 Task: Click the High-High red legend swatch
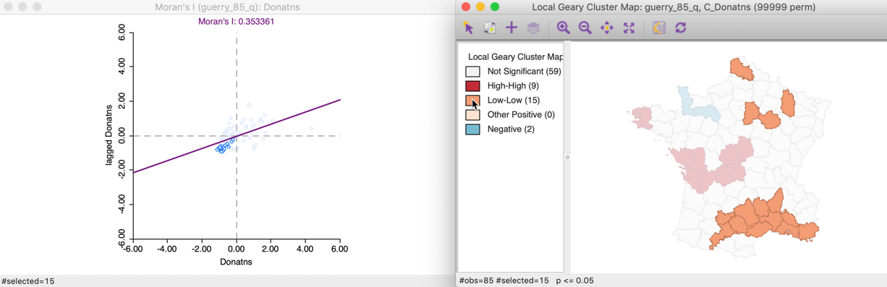[472, 86]
